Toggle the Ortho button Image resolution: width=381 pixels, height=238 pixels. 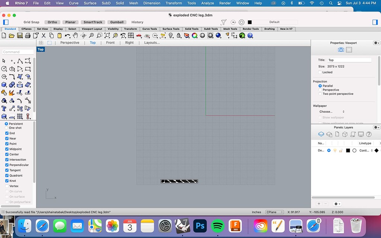pos(52,22)
